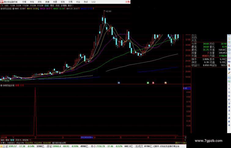Screen dimensions: 231x148
Task: Click the disconnected server status message
Action: [166, 146]
